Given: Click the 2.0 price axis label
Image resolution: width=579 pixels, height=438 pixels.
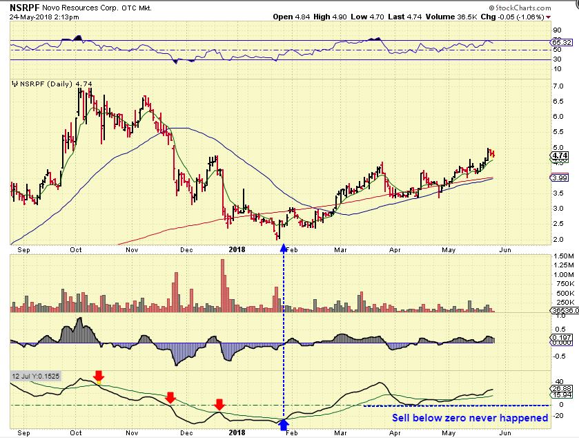Looking at the screenshot, I should point(558,239).
